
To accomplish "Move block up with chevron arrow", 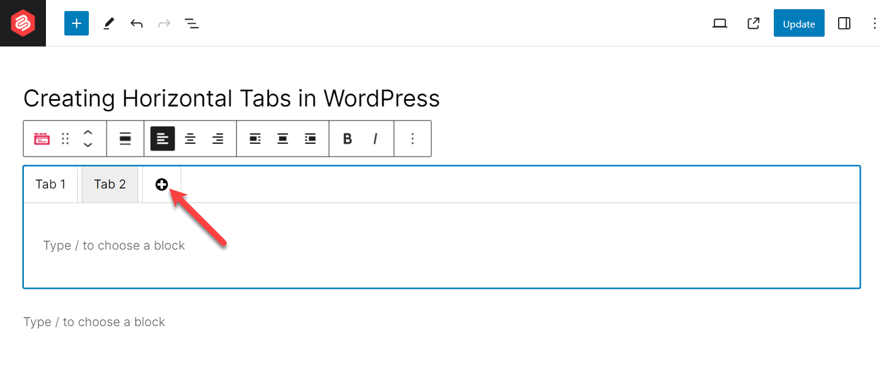I will pyautogui.click(x=88, y=133).
